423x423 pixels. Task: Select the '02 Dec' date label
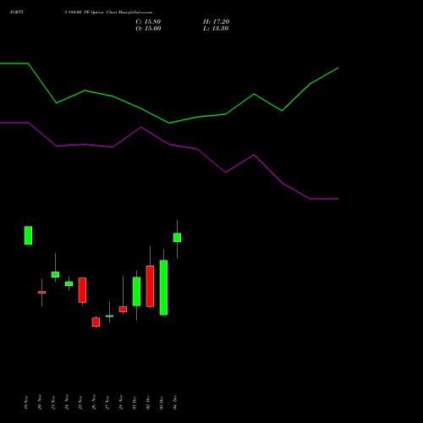coord(148,403)
